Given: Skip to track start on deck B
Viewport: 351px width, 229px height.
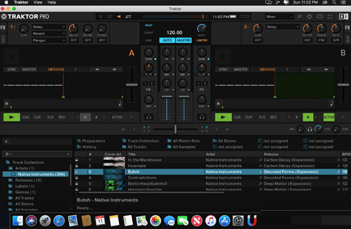Looking at the screenshot, I should (218, 104).
